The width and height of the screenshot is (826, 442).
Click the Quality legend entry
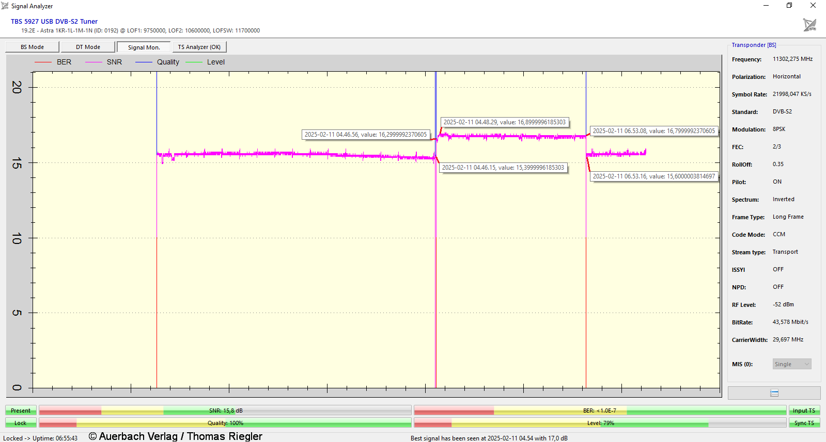coord(157,62)
